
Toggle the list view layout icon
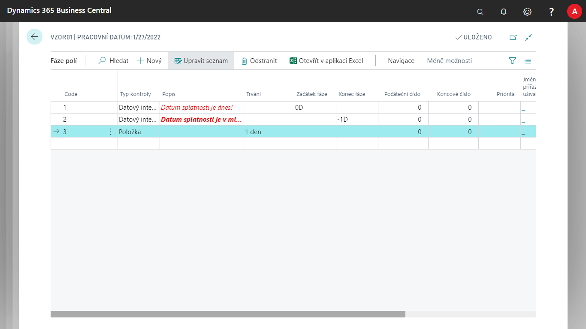(528, 61)
